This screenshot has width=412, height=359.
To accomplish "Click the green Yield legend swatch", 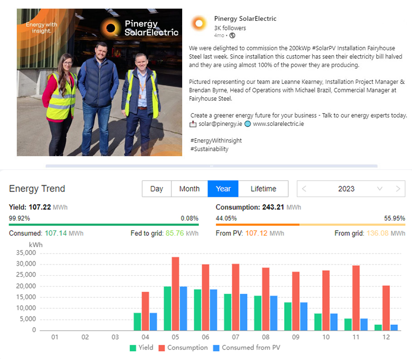I will coord(133,348).
